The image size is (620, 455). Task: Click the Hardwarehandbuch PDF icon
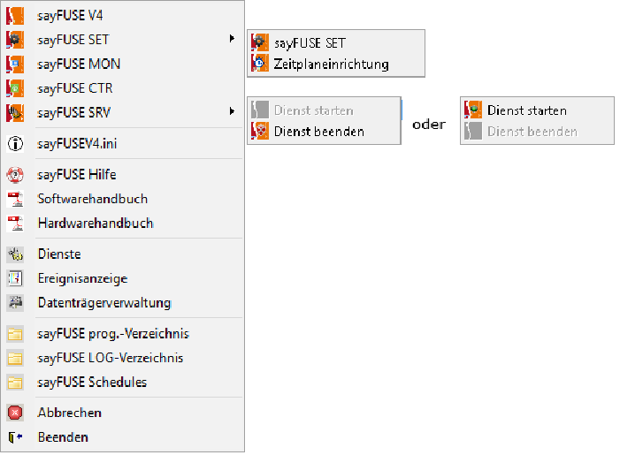[15, 223]
